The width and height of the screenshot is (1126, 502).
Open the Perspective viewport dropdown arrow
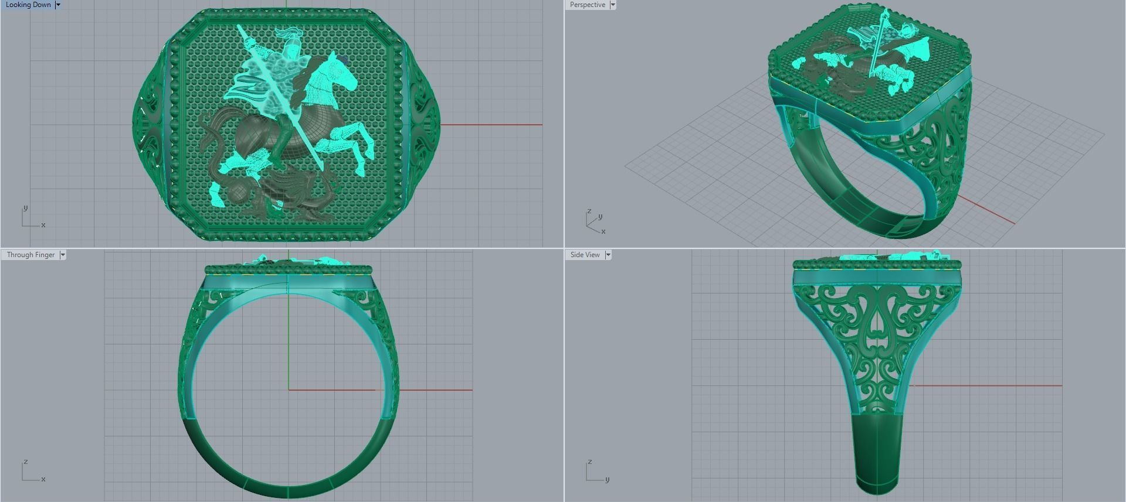tap(613, 5)
